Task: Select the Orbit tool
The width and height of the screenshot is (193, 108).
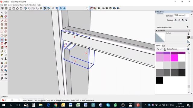Action: [x=2, y=63]
